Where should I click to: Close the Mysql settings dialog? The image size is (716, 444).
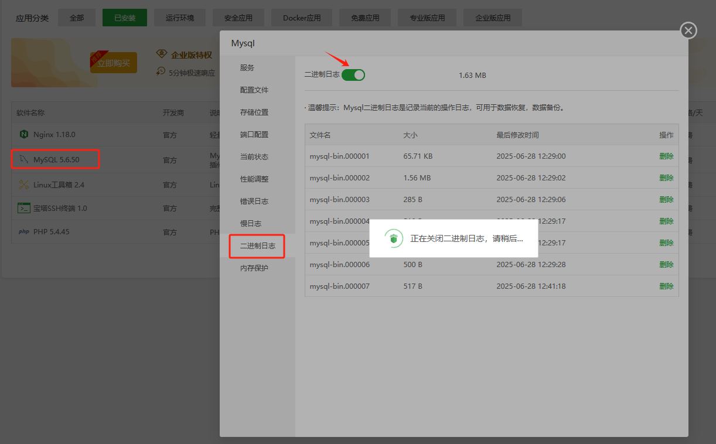point(688,30)
